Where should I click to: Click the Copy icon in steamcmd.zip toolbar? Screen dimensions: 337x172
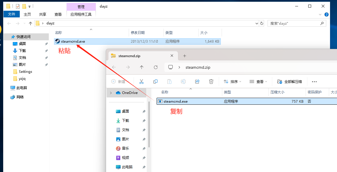(155, 82)
